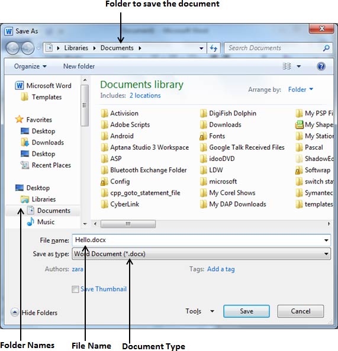Image resolution: width=338 pixels, height=351 pixels.
Task: Click the search magnifier icon
Action: pos(326,48)
